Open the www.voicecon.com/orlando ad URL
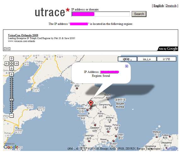Image resolution: width=180 pixels, height=153 pixels. [x=21, y=41]
